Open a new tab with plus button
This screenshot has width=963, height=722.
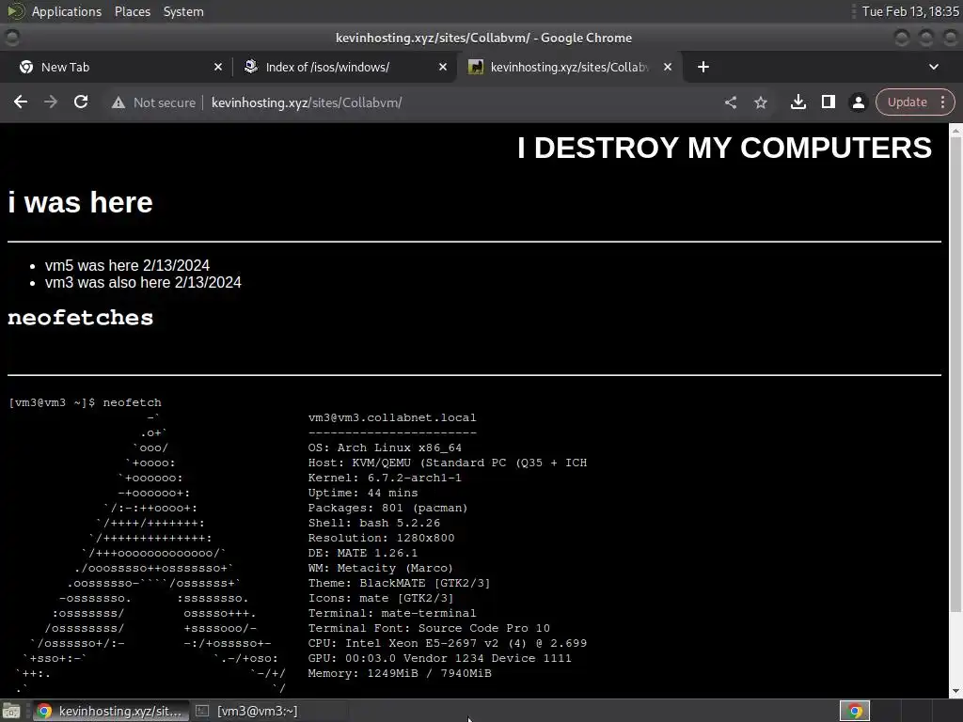pos(703,67)
